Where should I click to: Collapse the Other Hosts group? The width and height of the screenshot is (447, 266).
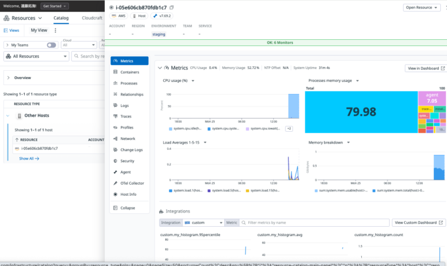point(7,116)
